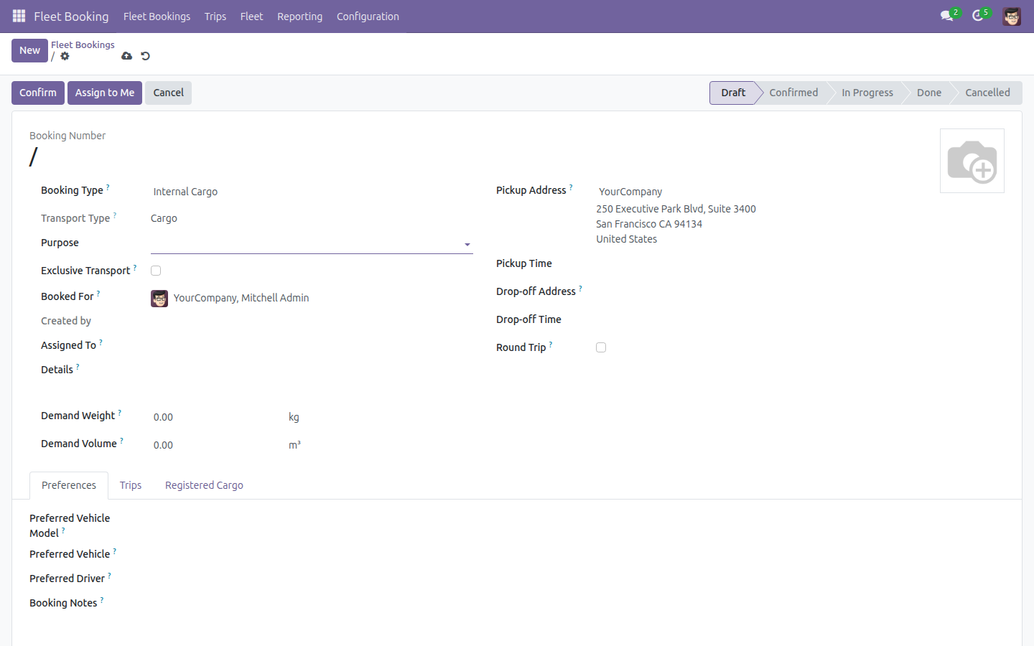Viewport: 1034px width, 646px height.
Task: Click the Fleet Booking app title
Action: 71,16
